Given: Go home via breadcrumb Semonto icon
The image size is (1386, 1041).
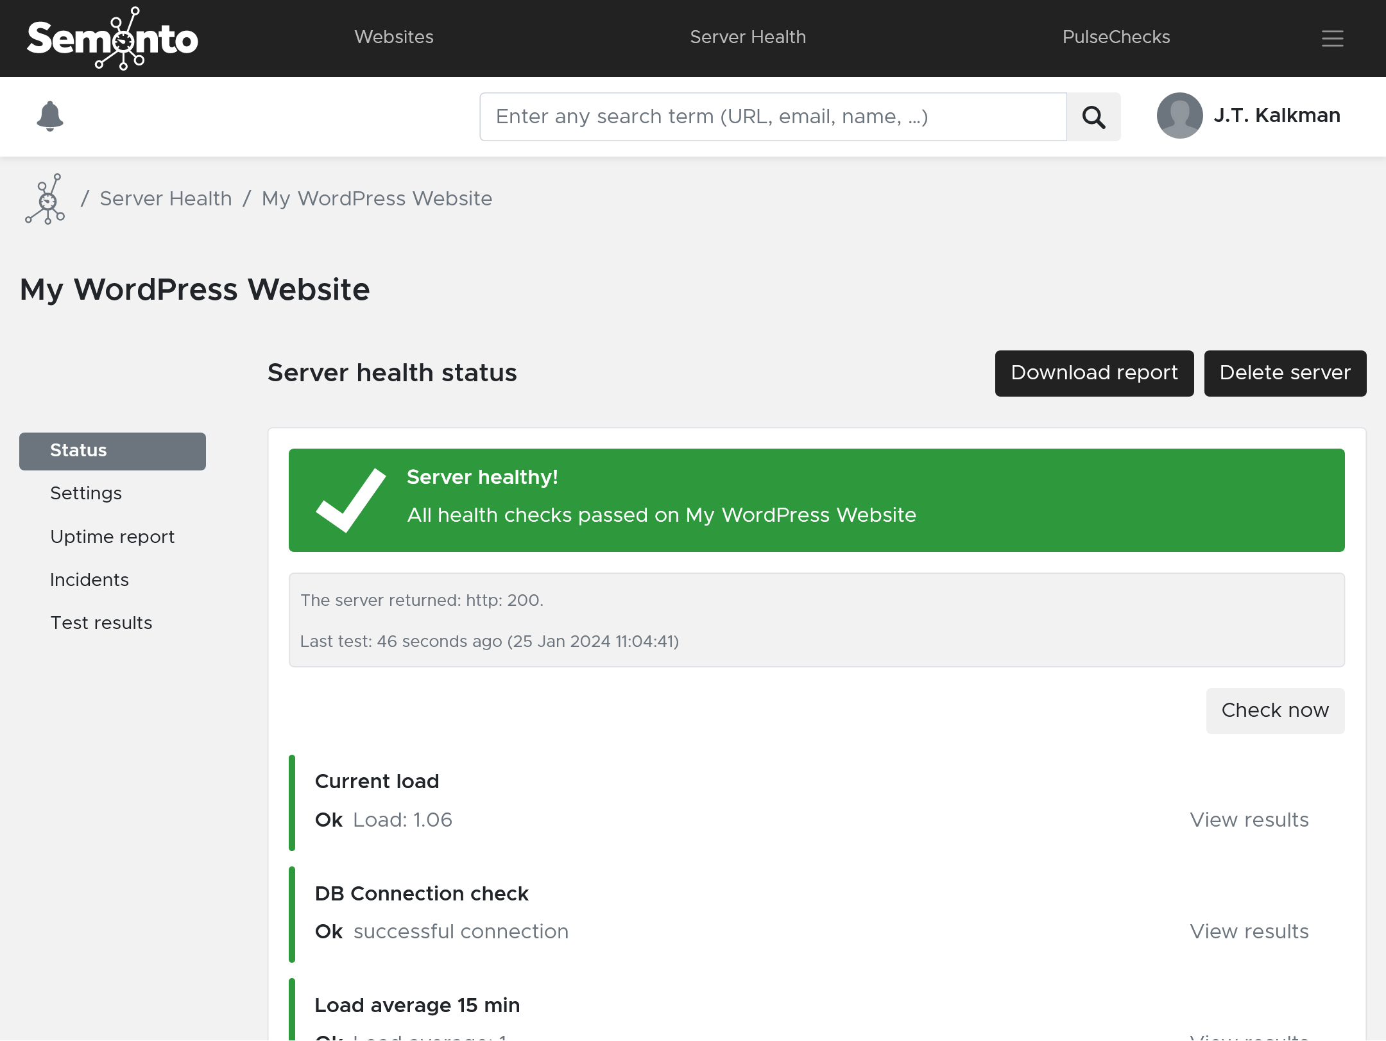Looking at the screenshot, I should 46,199.
